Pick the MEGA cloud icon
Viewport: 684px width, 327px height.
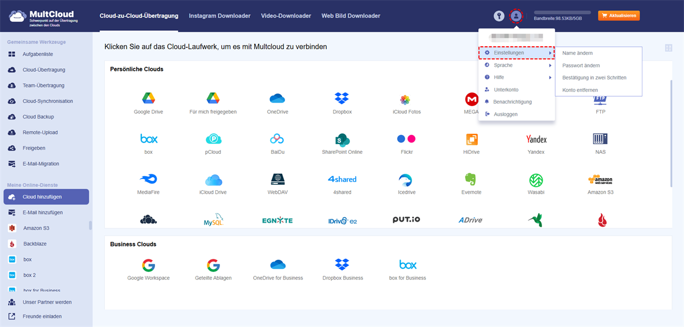click(471, 99)
